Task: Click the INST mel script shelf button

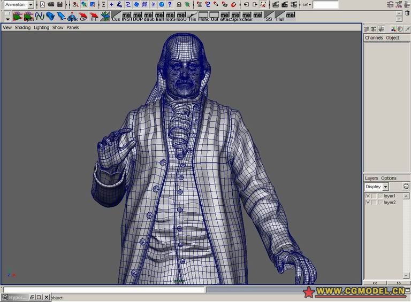Action: (x=127, y=16)
